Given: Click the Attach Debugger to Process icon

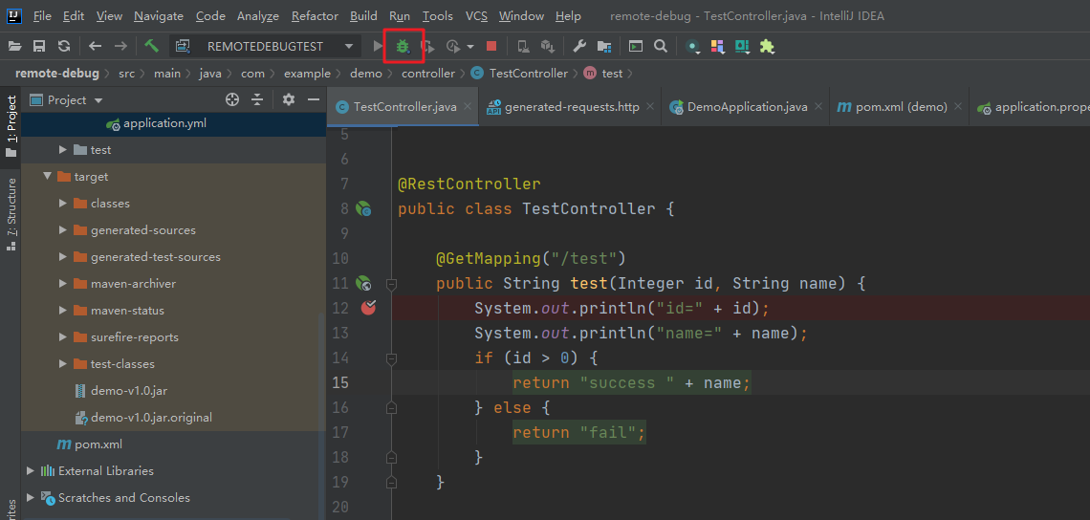Looking at the screenshot, I should 523,47.
